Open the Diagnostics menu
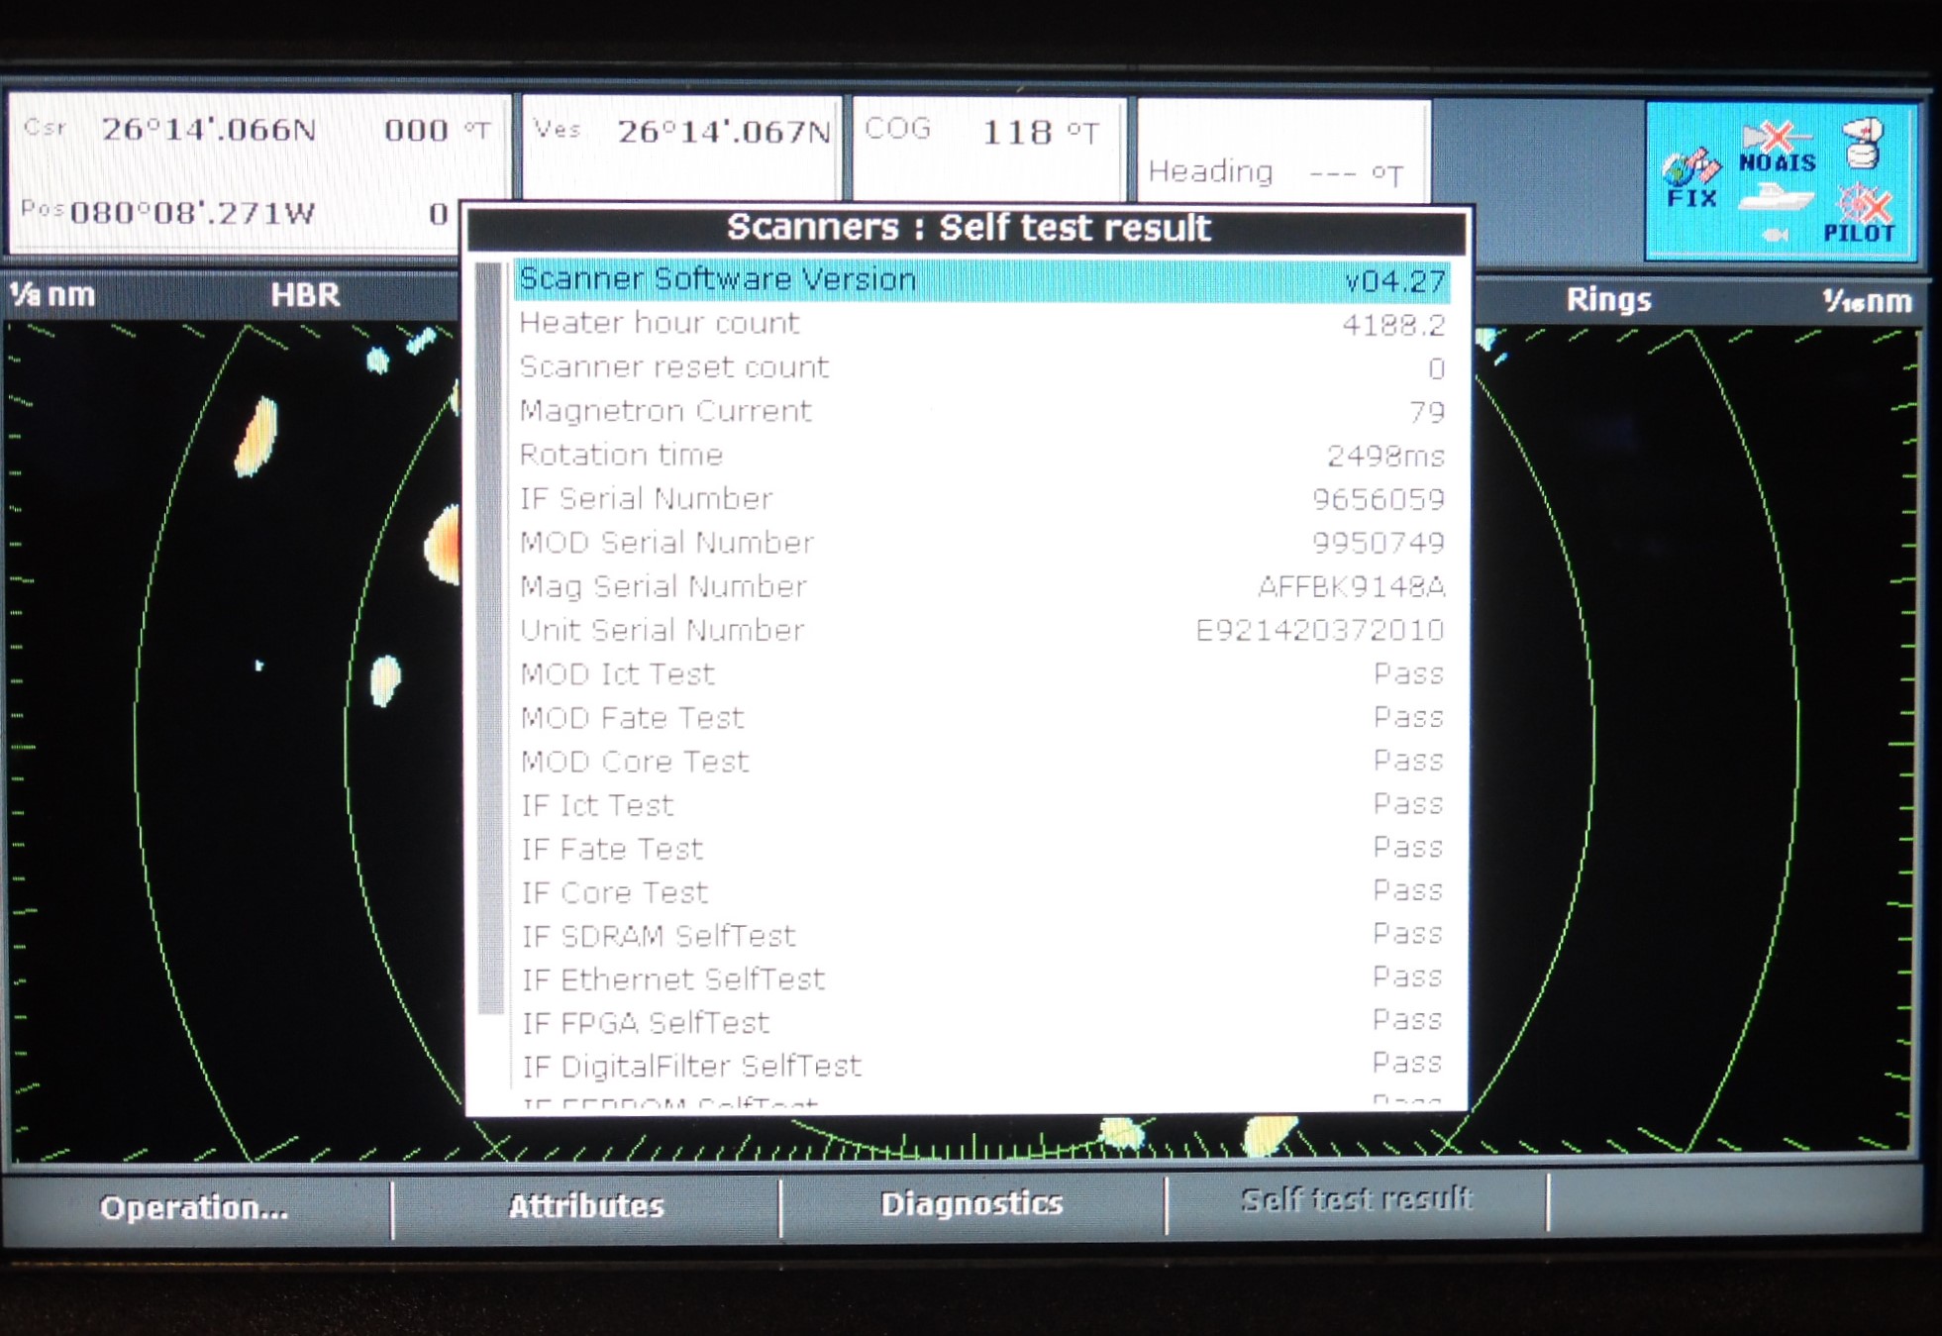 click(974, 1204)
